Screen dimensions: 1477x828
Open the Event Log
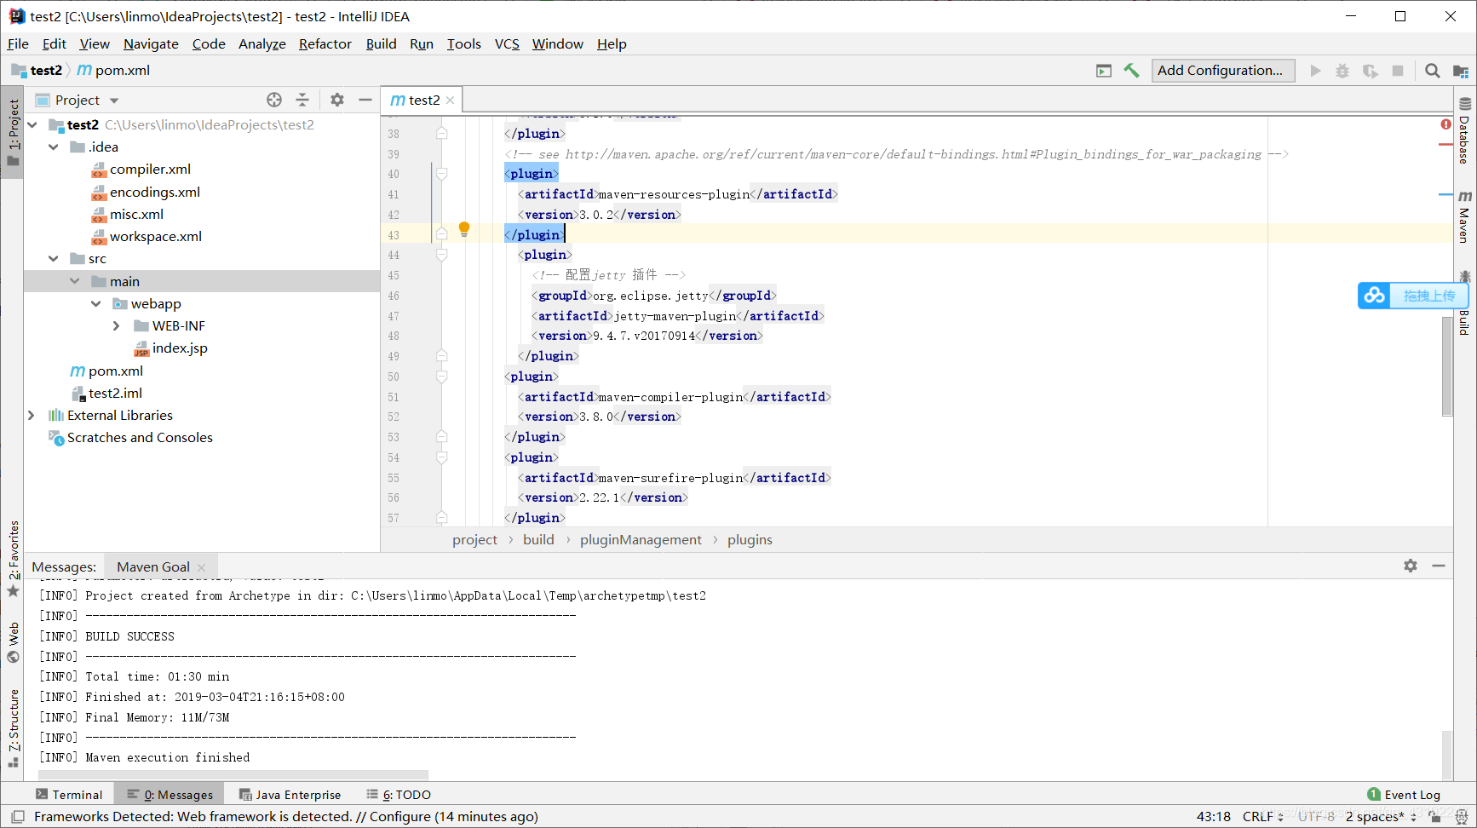1404,795
